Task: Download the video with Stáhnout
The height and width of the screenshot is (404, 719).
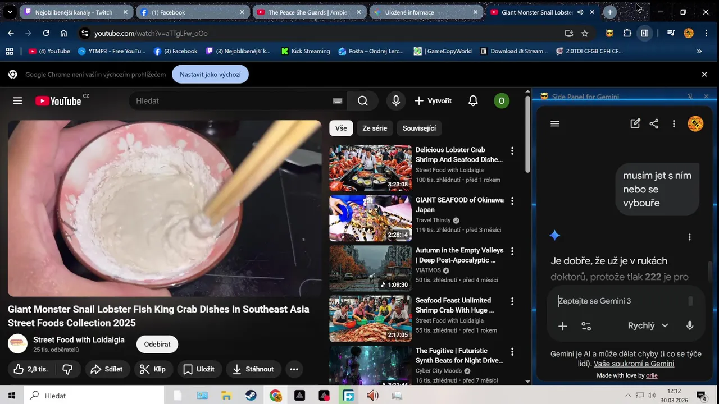Action: [253, 369]
